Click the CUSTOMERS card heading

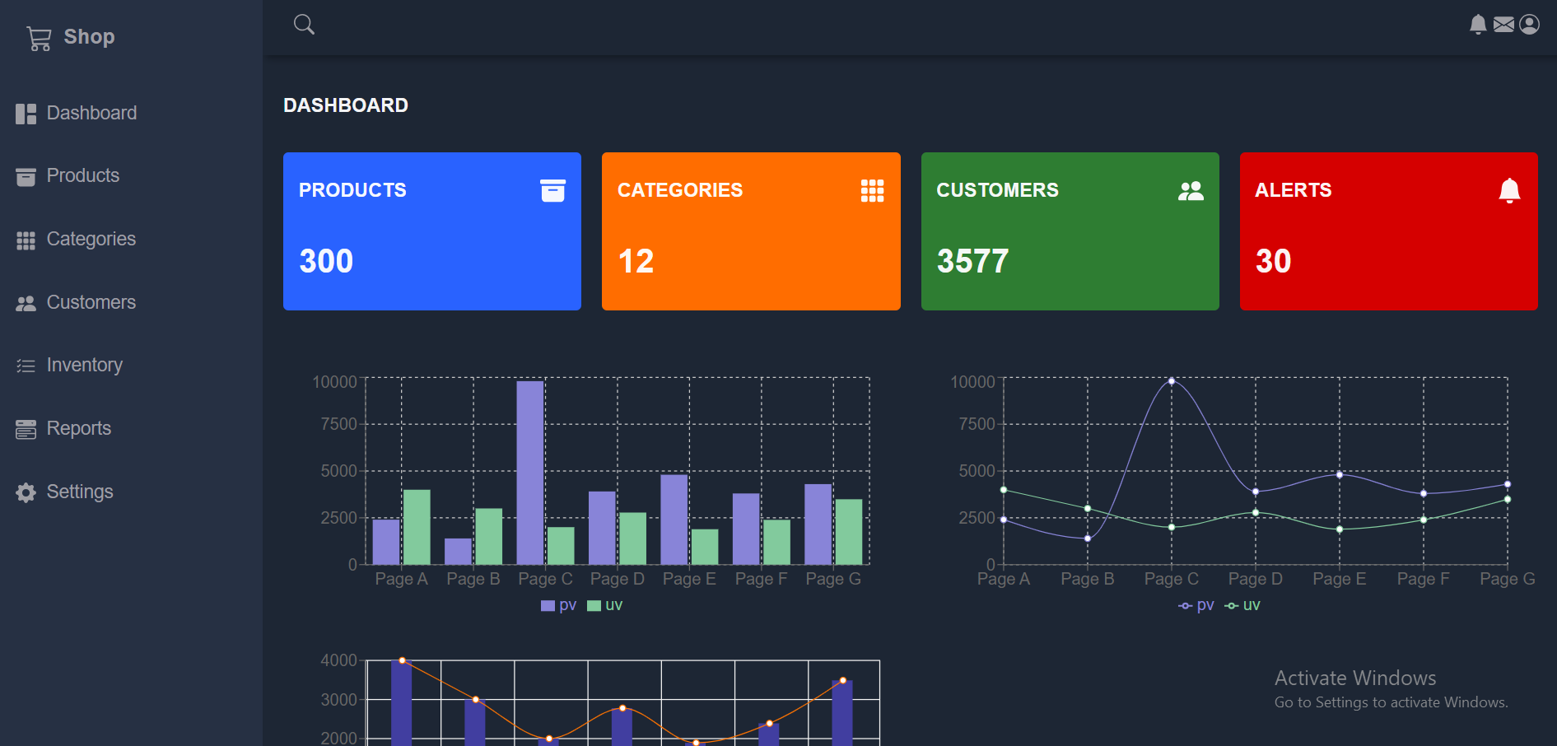pos(997,190)
